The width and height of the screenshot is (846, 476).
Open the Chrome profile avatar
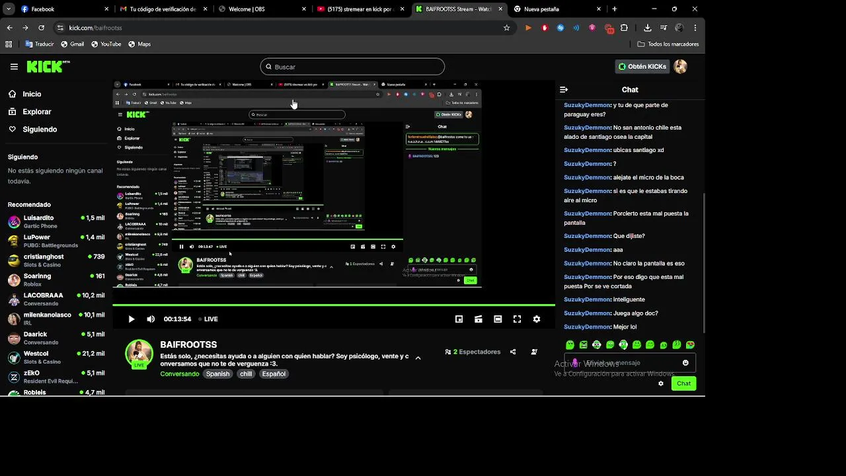(679, 28)
